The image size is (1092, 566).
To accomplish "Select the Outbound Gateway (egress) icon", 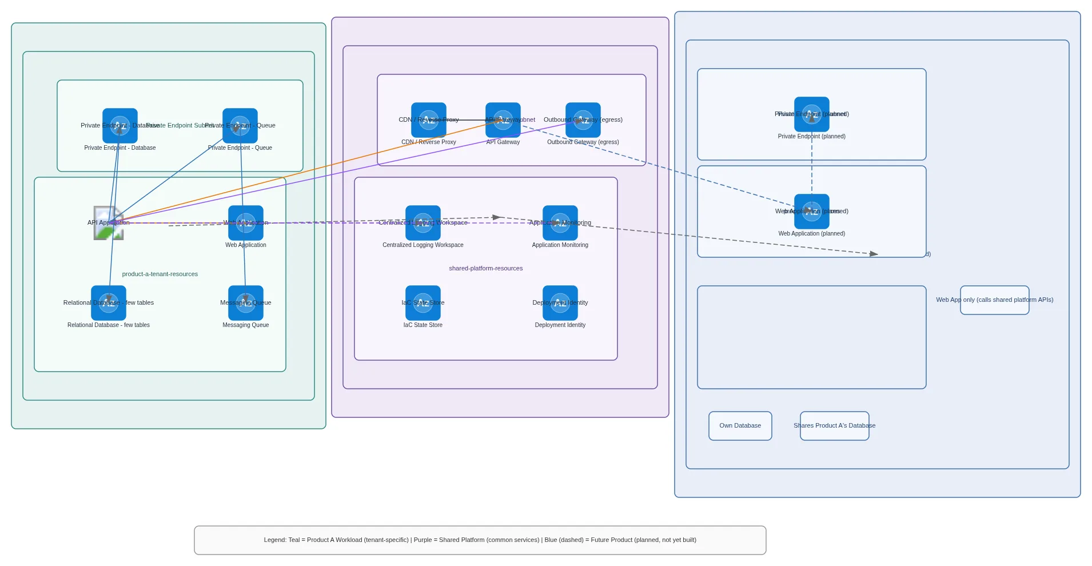I will click(x=583, y=120).
